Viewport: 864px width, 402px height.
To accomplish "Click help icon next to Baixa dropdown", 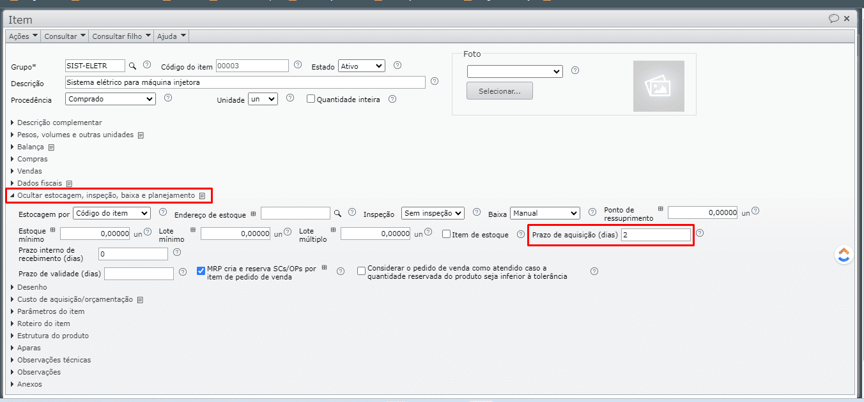I will point(592,212).
